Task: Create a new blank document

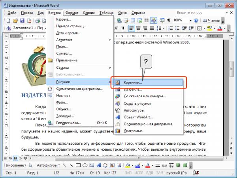Action: (8, 21)
